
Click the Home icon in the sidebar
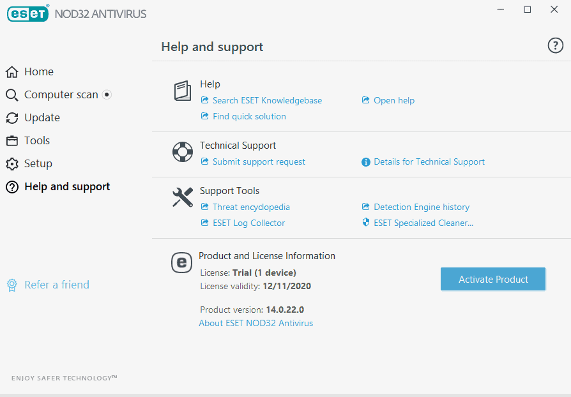coord(11,71)
